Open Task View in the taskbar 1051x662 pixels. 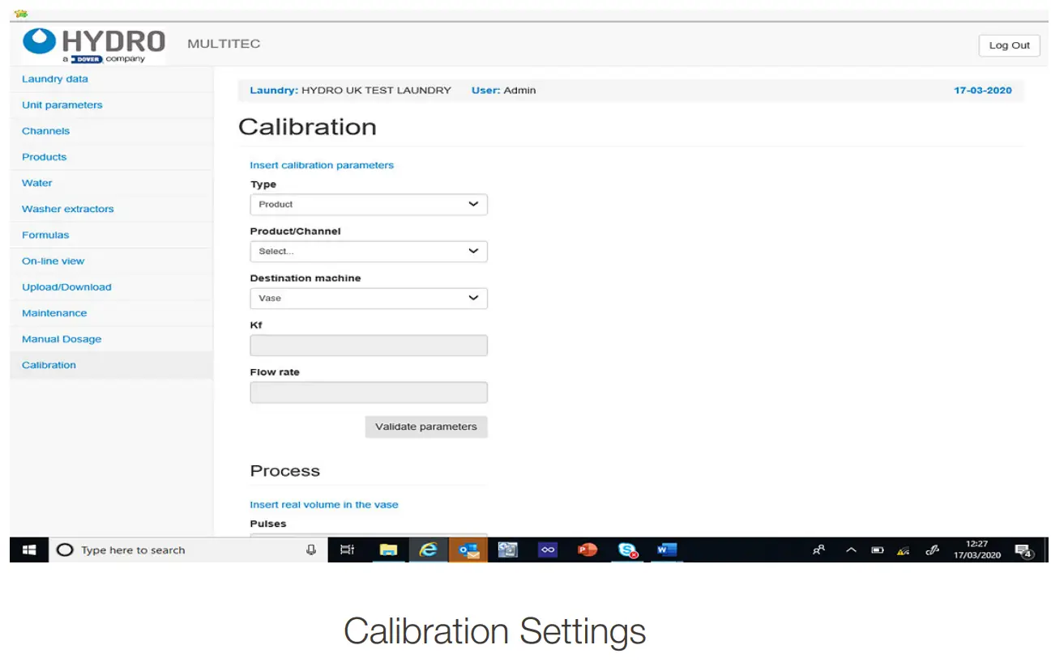(x=347, y=550)
